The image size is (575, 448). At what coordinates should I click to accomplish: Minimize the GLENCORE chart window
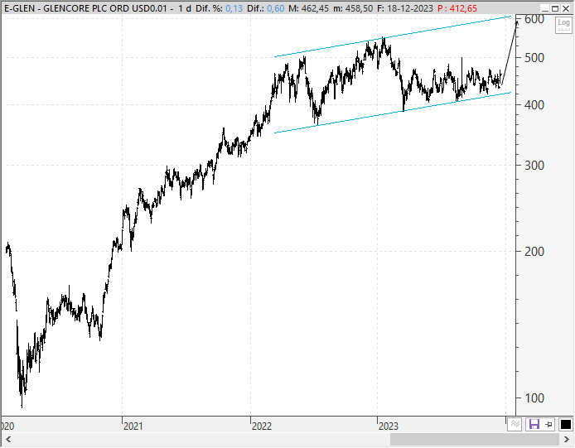(x=545, y=8)
